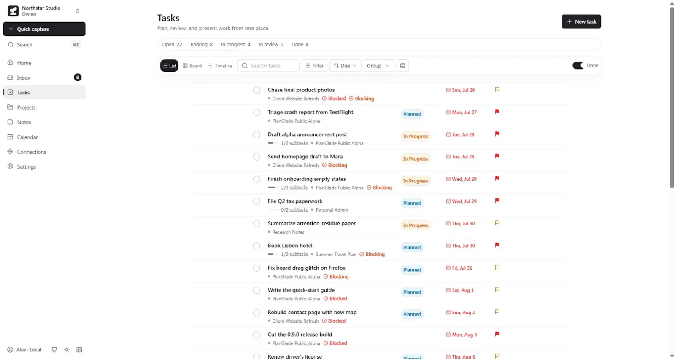
Task: Mark Finish onboarding empty states done
Action: (x=256, y=179)
